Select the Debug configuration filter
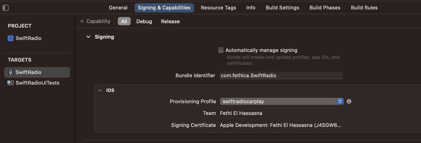The image size is (421, 143). tap(144, 21)
